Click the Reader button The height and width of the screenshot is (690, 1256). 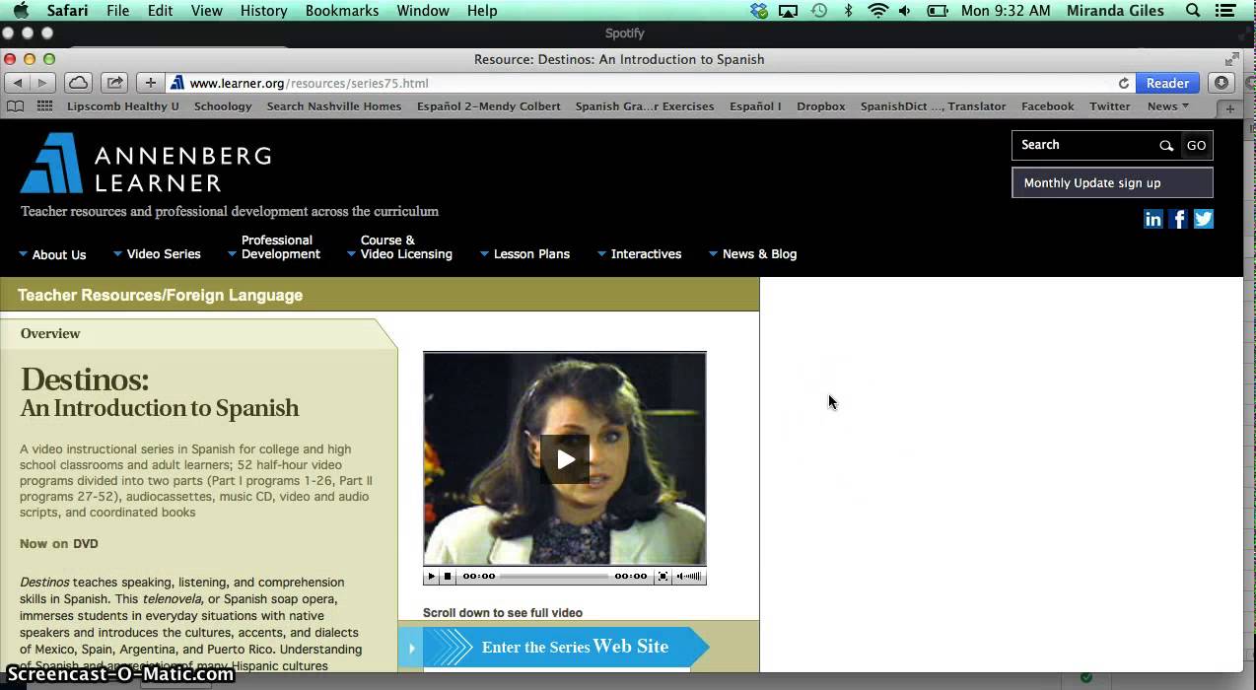click(1167, 84)
